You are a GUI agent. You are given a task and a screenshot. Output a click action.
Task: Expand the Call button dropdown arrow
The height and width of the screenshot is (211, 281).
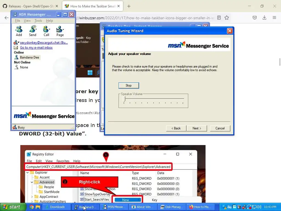49,29
